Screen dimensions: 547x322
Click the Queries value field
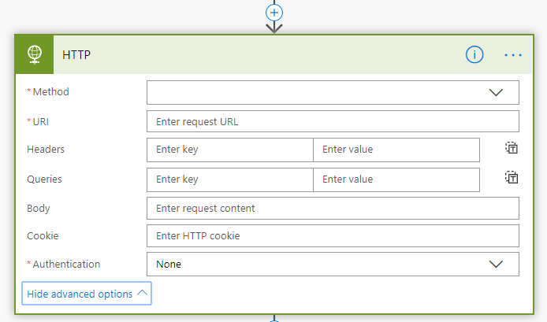pyautogui.click(x=396, y=180)
